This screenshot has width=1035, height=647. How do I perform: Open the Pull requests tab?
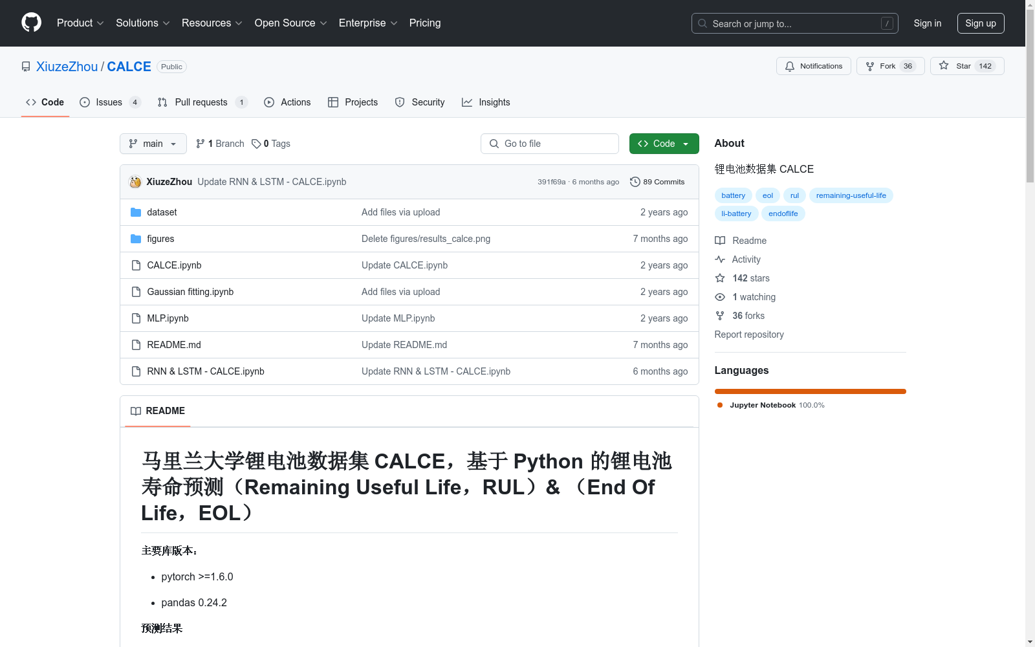pos(202,102)
